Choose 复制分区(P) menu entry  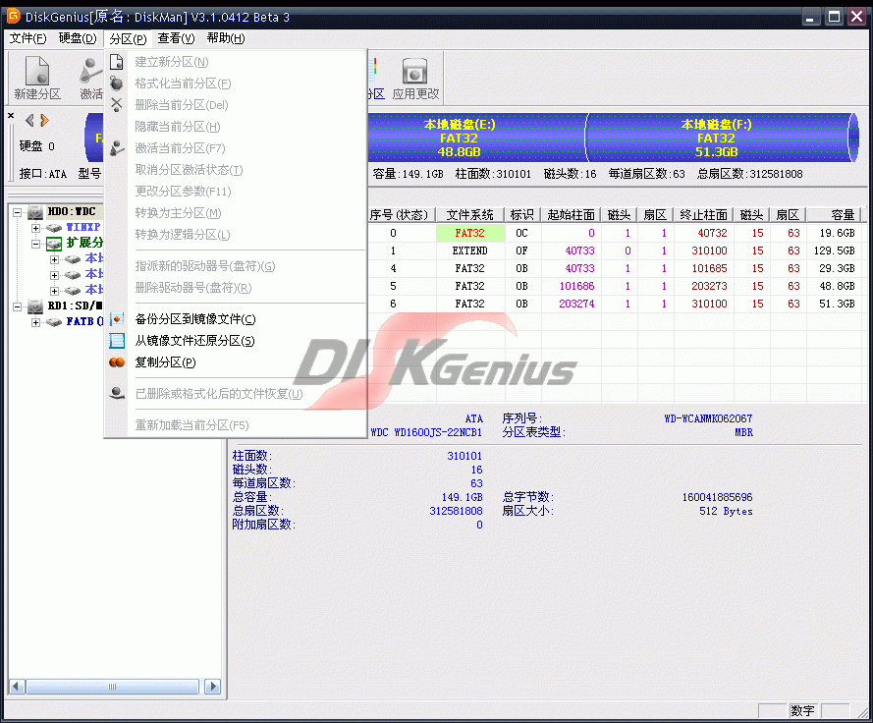[236, 362]
